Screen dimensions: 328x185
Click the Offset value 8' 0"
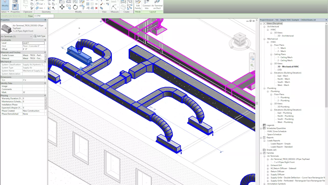coord(33,49)
